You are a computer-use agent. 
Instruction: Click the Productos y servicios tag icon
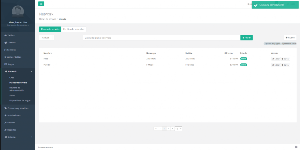6,108
